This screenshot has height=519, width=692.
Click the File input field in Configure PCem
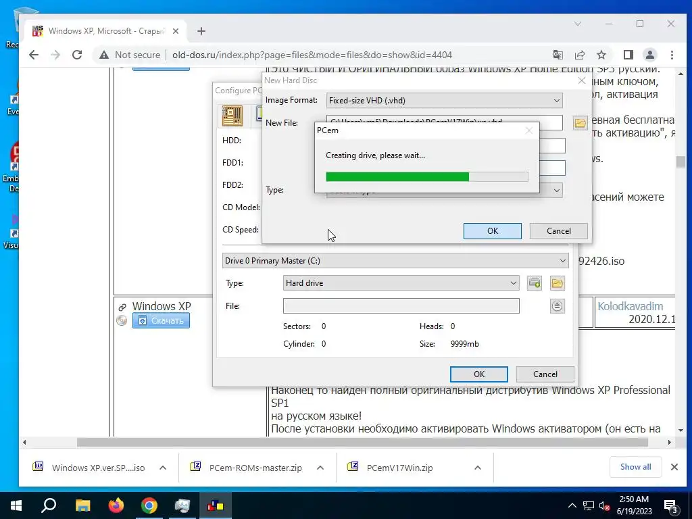(401, 306)
